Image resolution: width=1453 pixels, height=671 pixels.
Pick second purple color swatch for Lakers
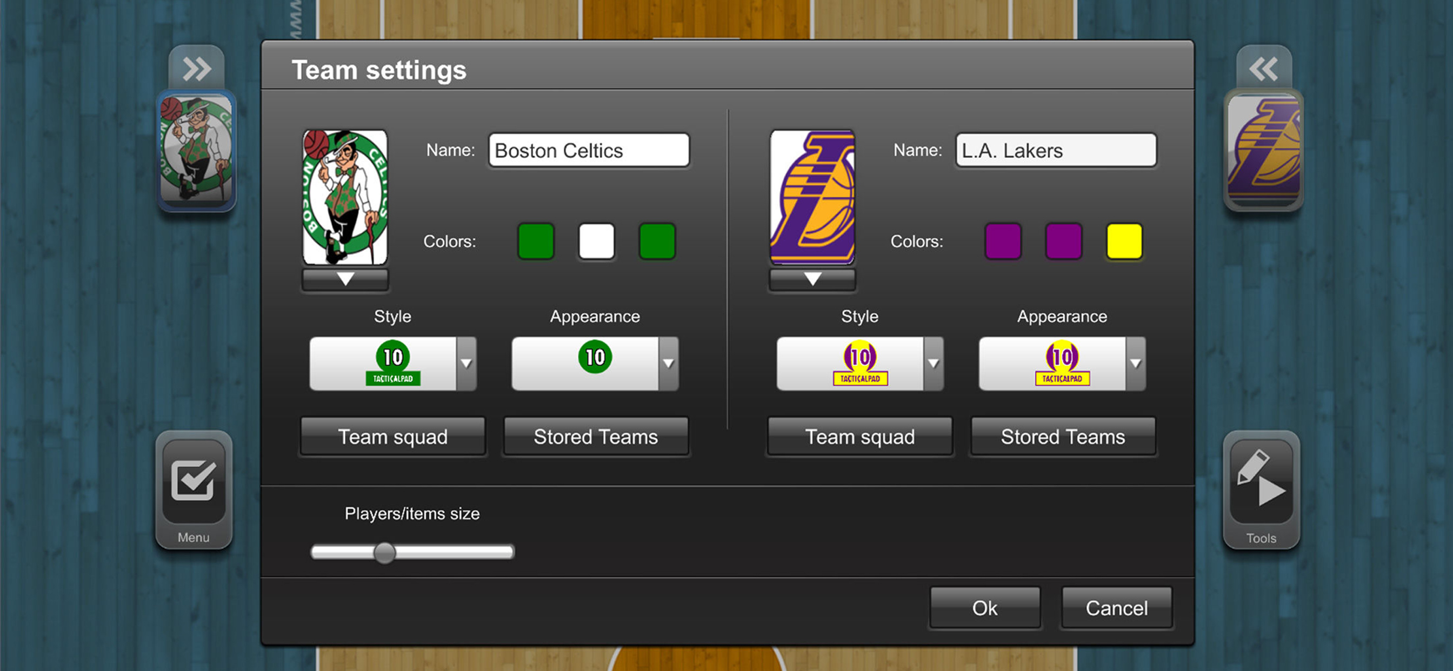click(x=1063, y=241)
